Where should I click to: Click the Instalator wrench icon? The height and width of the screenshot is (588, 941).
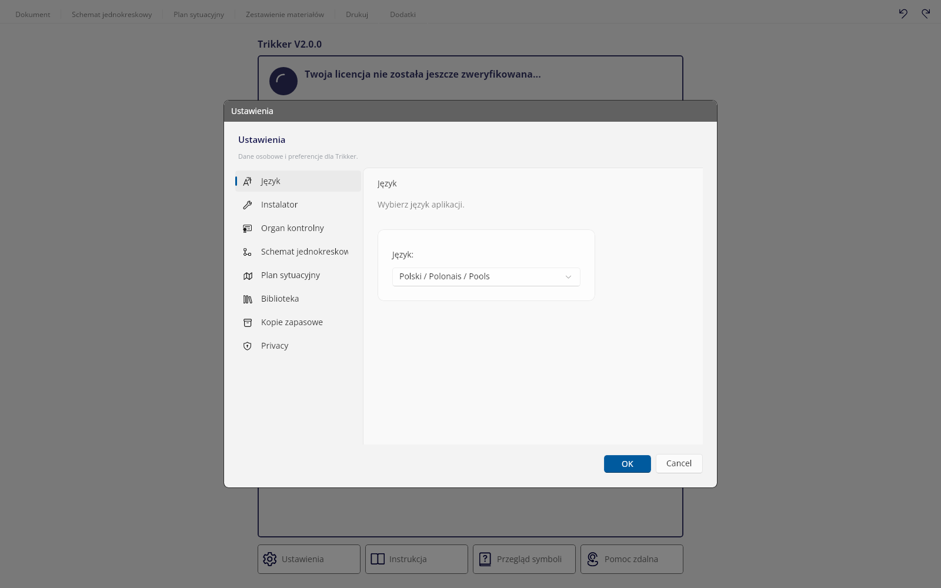pyautogui.click(x=248, y=205)
